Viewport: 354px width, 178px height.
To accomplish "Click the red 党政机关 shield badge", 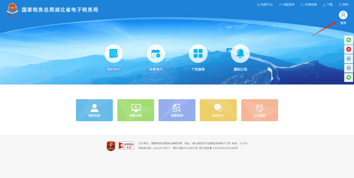I will click(111, 146).
